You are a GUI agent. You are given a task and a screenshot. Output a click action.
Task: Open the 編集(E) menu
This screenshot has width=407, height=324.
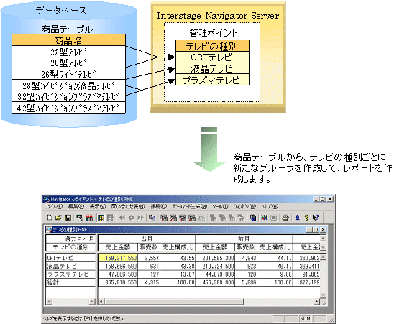click(x=76, y=206)
